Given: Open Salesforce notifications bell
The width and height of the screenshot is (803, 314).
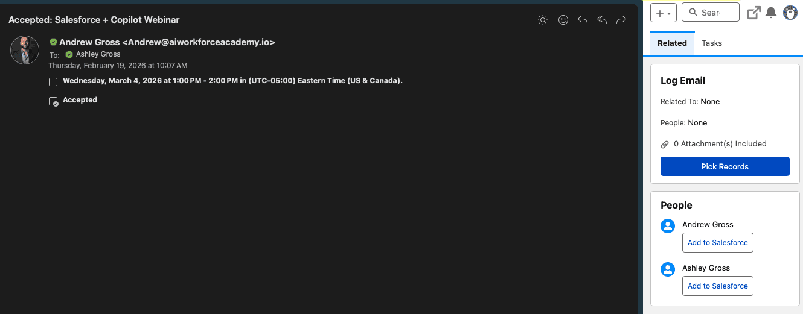Looking at the screenshot, I should click(x=771, y=13).
